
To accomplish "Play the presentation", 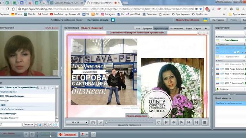I will click(x=181, y=122).
